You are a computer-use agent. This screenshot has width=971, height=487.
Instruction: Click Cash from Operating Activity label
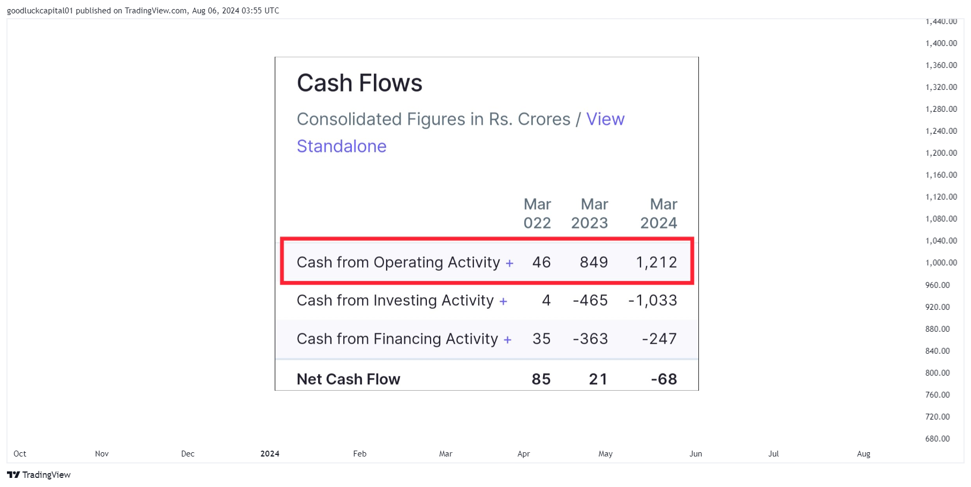398,262
